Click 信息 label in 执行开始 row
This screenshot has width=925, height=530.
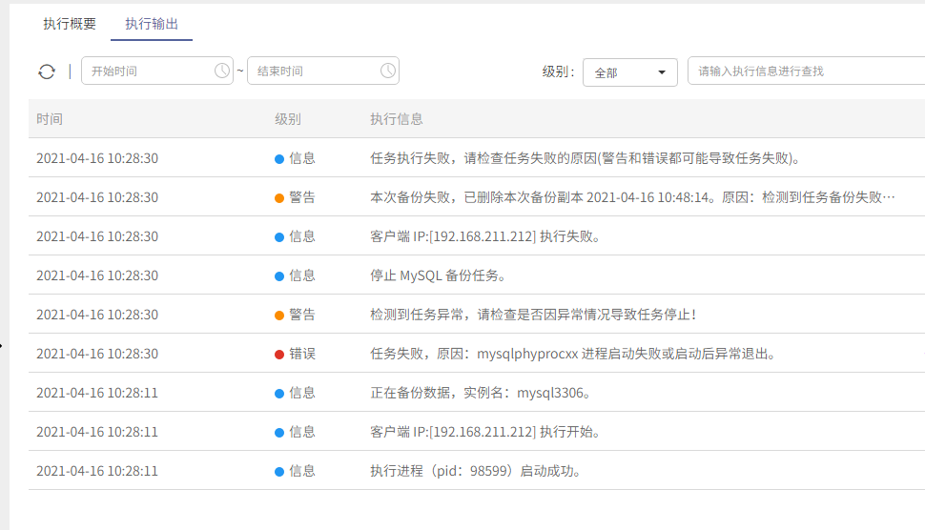(x=302, y=432)
